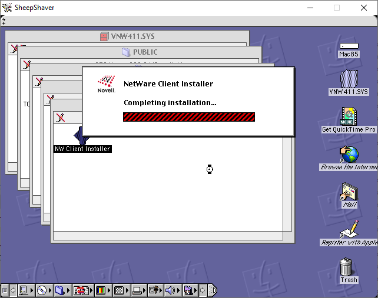This screenshot has width=378, height=298.
Task: Click the installation progress bar
Action: (189, 117)
